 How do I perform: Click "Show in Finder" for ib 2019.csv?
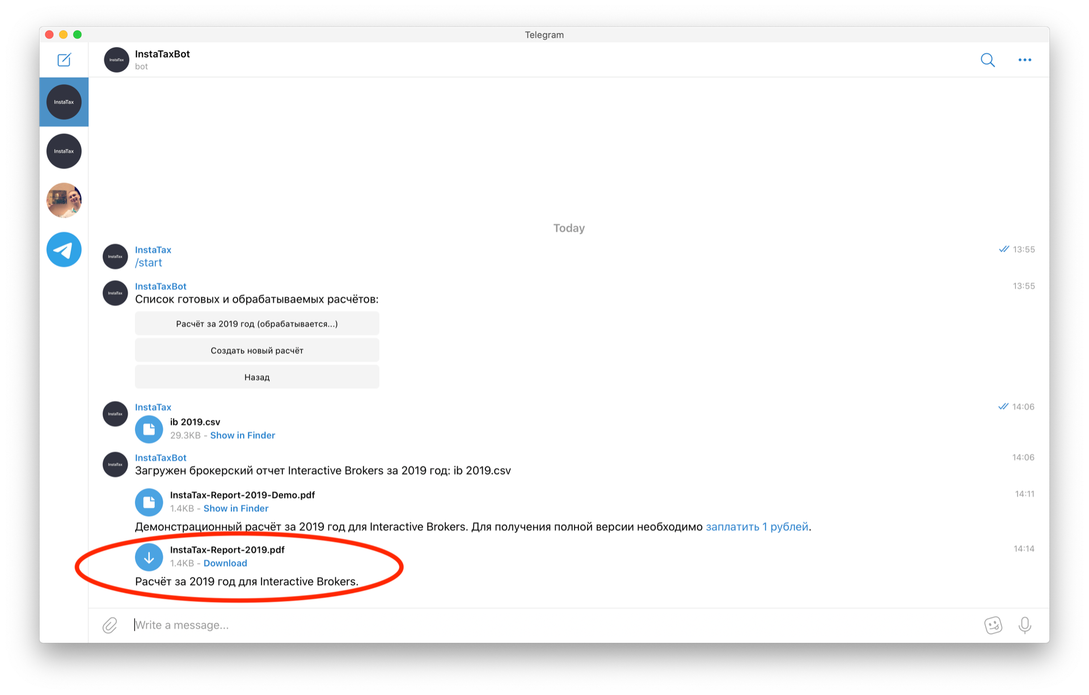(x=242, y=435)
